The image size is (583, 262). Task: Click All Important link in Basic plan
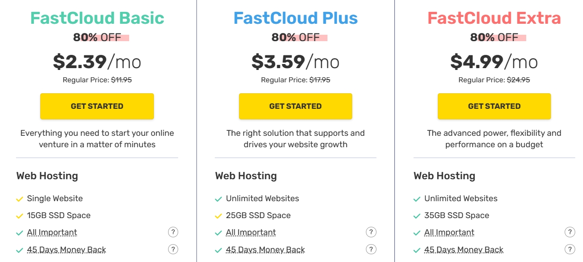pyautogui.click(x=52, y=232)
